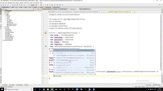Click the Navigate Back arrow in toolbar
The width and height of the screenshot is (163, 91).
pos(24,5)
